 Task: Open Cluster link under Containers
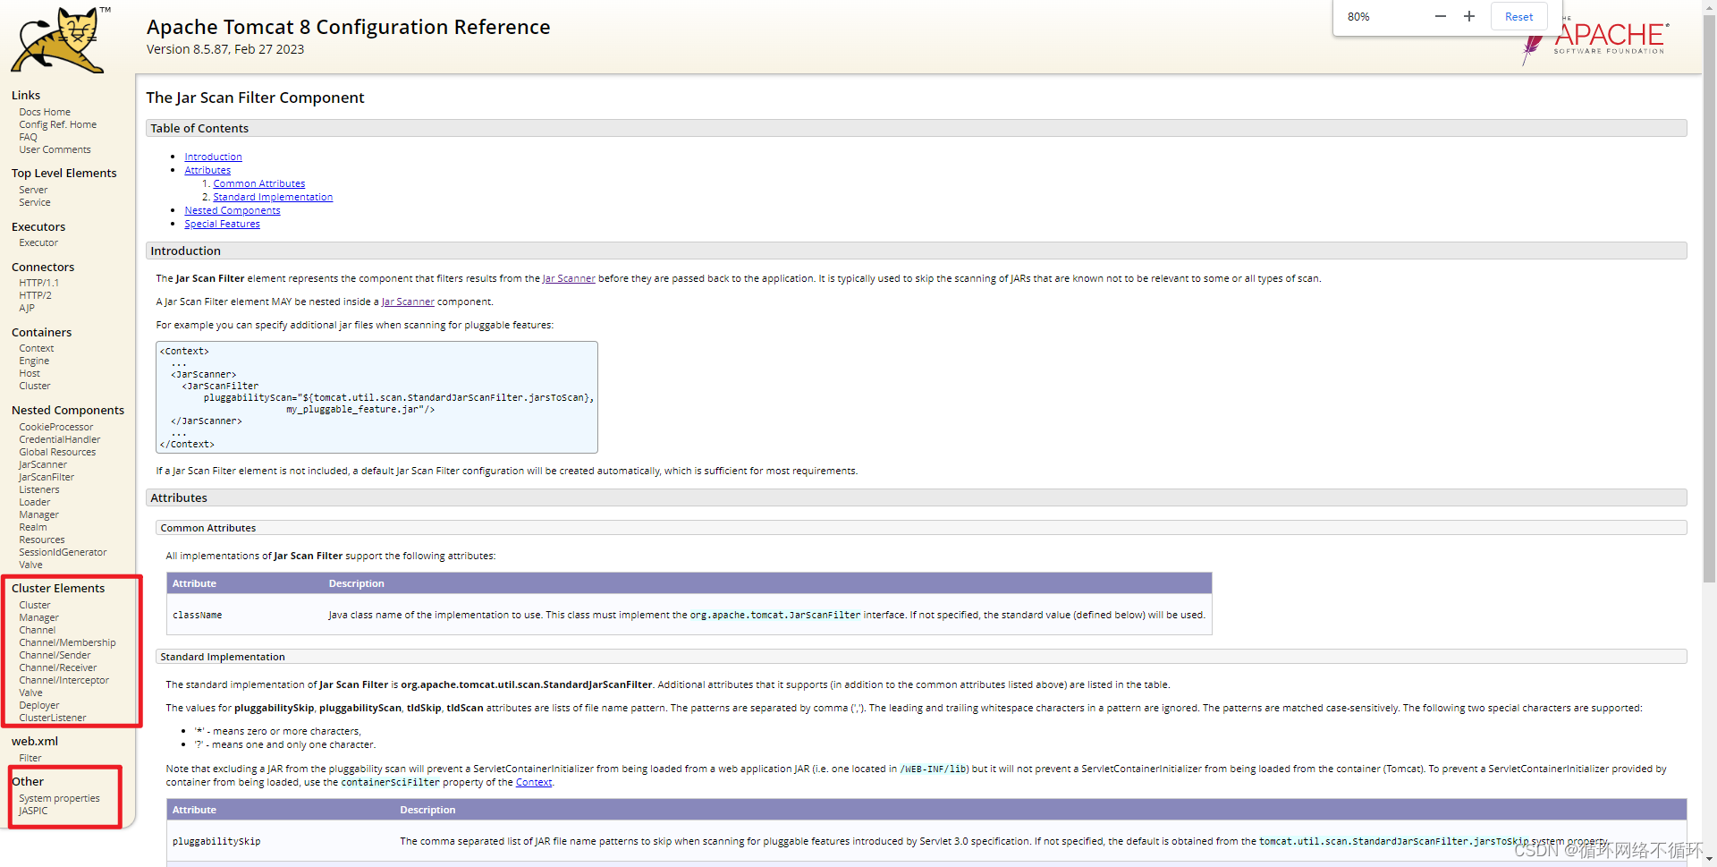[35, 386]
